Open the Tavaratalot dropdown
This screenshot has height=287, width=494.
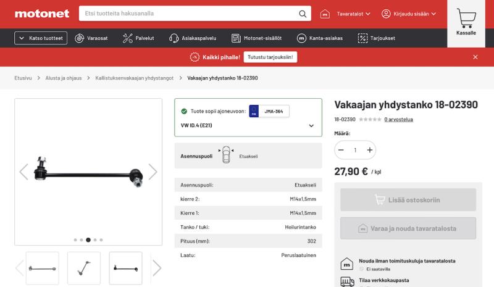coord(348,14)
